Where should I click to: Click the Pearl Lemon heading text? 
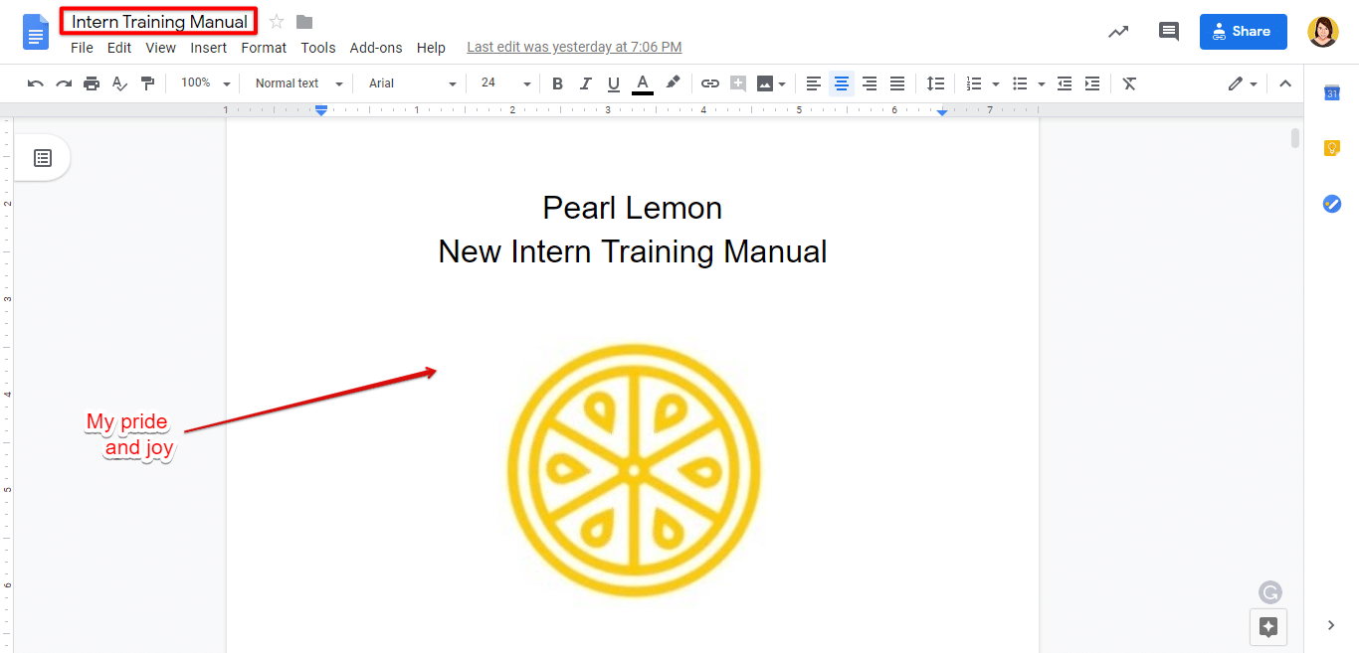[x=633, y=208]
